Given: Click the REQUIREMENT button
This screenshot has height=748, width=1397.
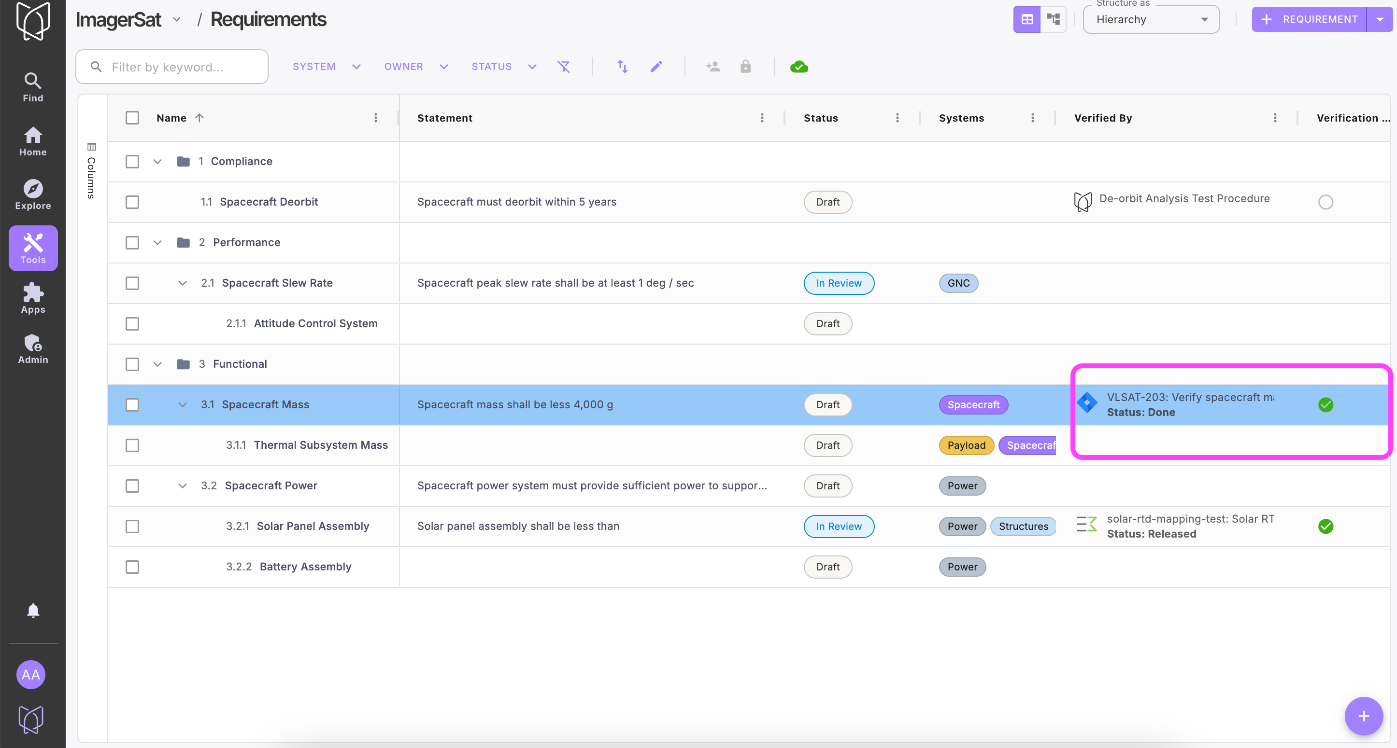Looking at the screenshot, I should [x=1309, y=19].
